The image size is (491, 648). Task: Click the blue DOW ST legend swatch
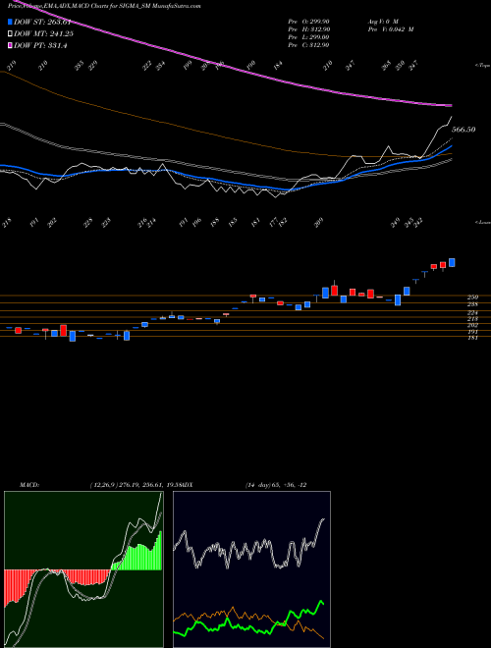(x=10, y=22)
